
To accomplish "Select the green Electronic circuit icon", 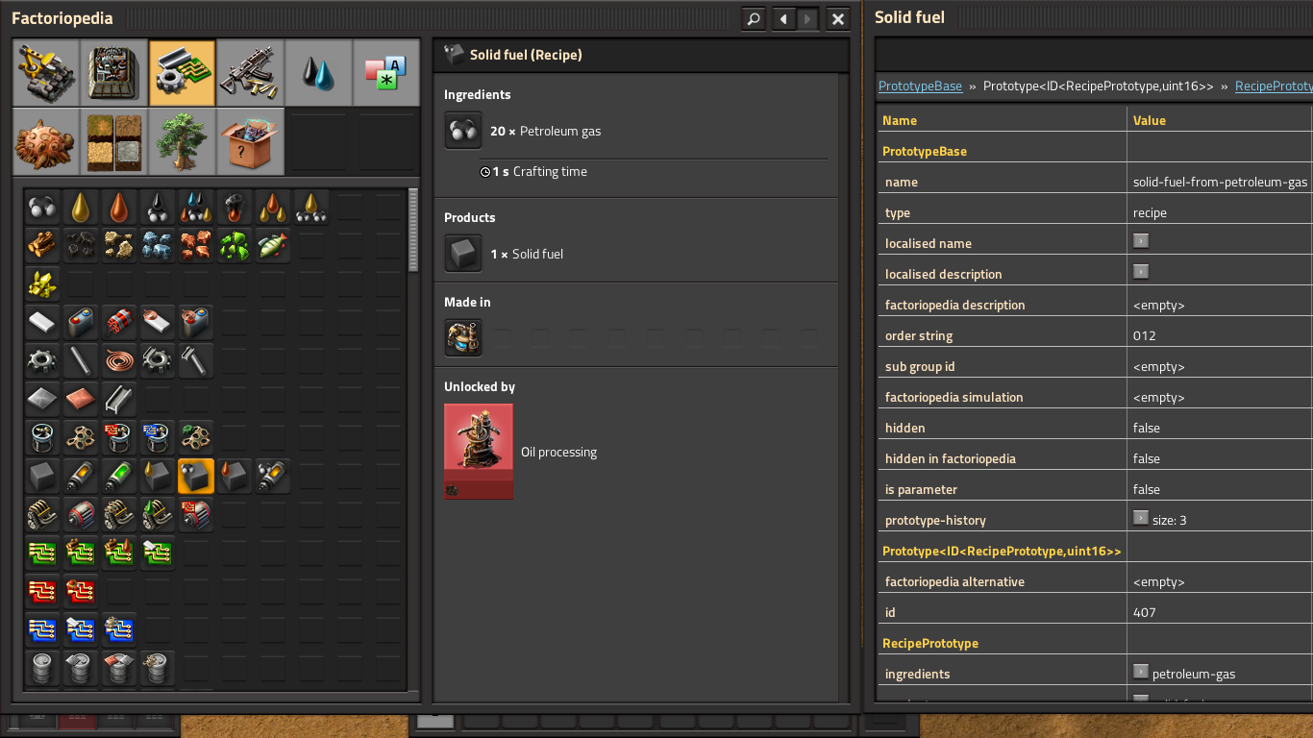I will [42, 553].
